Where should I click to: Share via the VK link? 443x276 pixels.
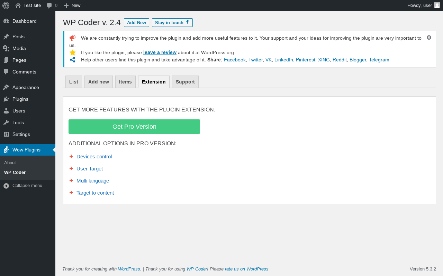click(269, 60)
